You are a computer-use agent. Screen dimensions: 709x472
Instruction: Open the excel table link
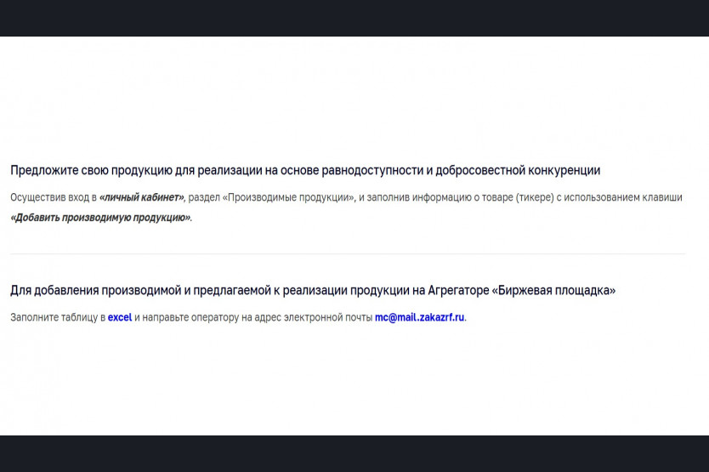pyautogui.click(x=120, y=317)
